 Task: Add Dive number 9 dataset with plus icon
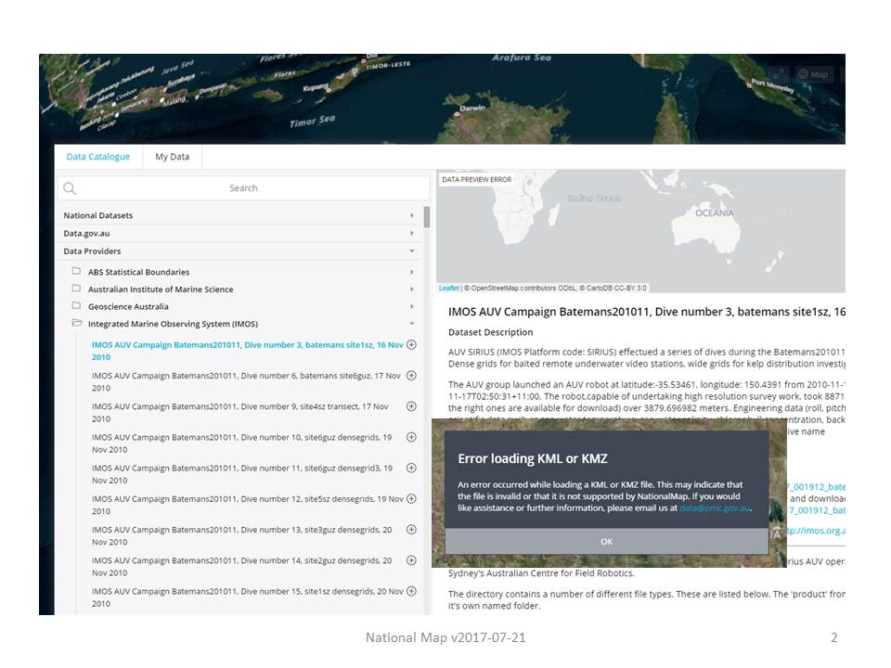click(412, 406)
